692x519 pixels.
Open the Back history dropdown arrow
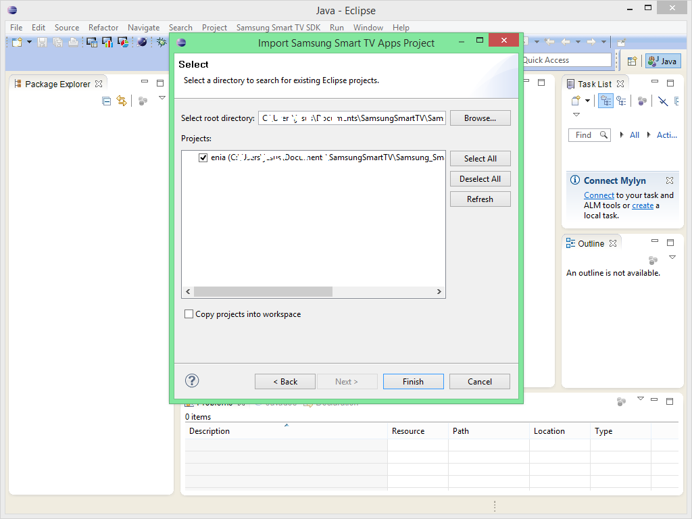[578, 42]
